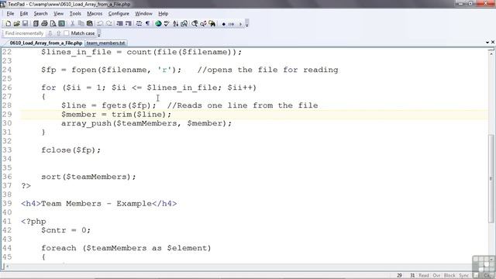Open the Edit menu
This screenshot has width=496, height=279.
(24, 14)
